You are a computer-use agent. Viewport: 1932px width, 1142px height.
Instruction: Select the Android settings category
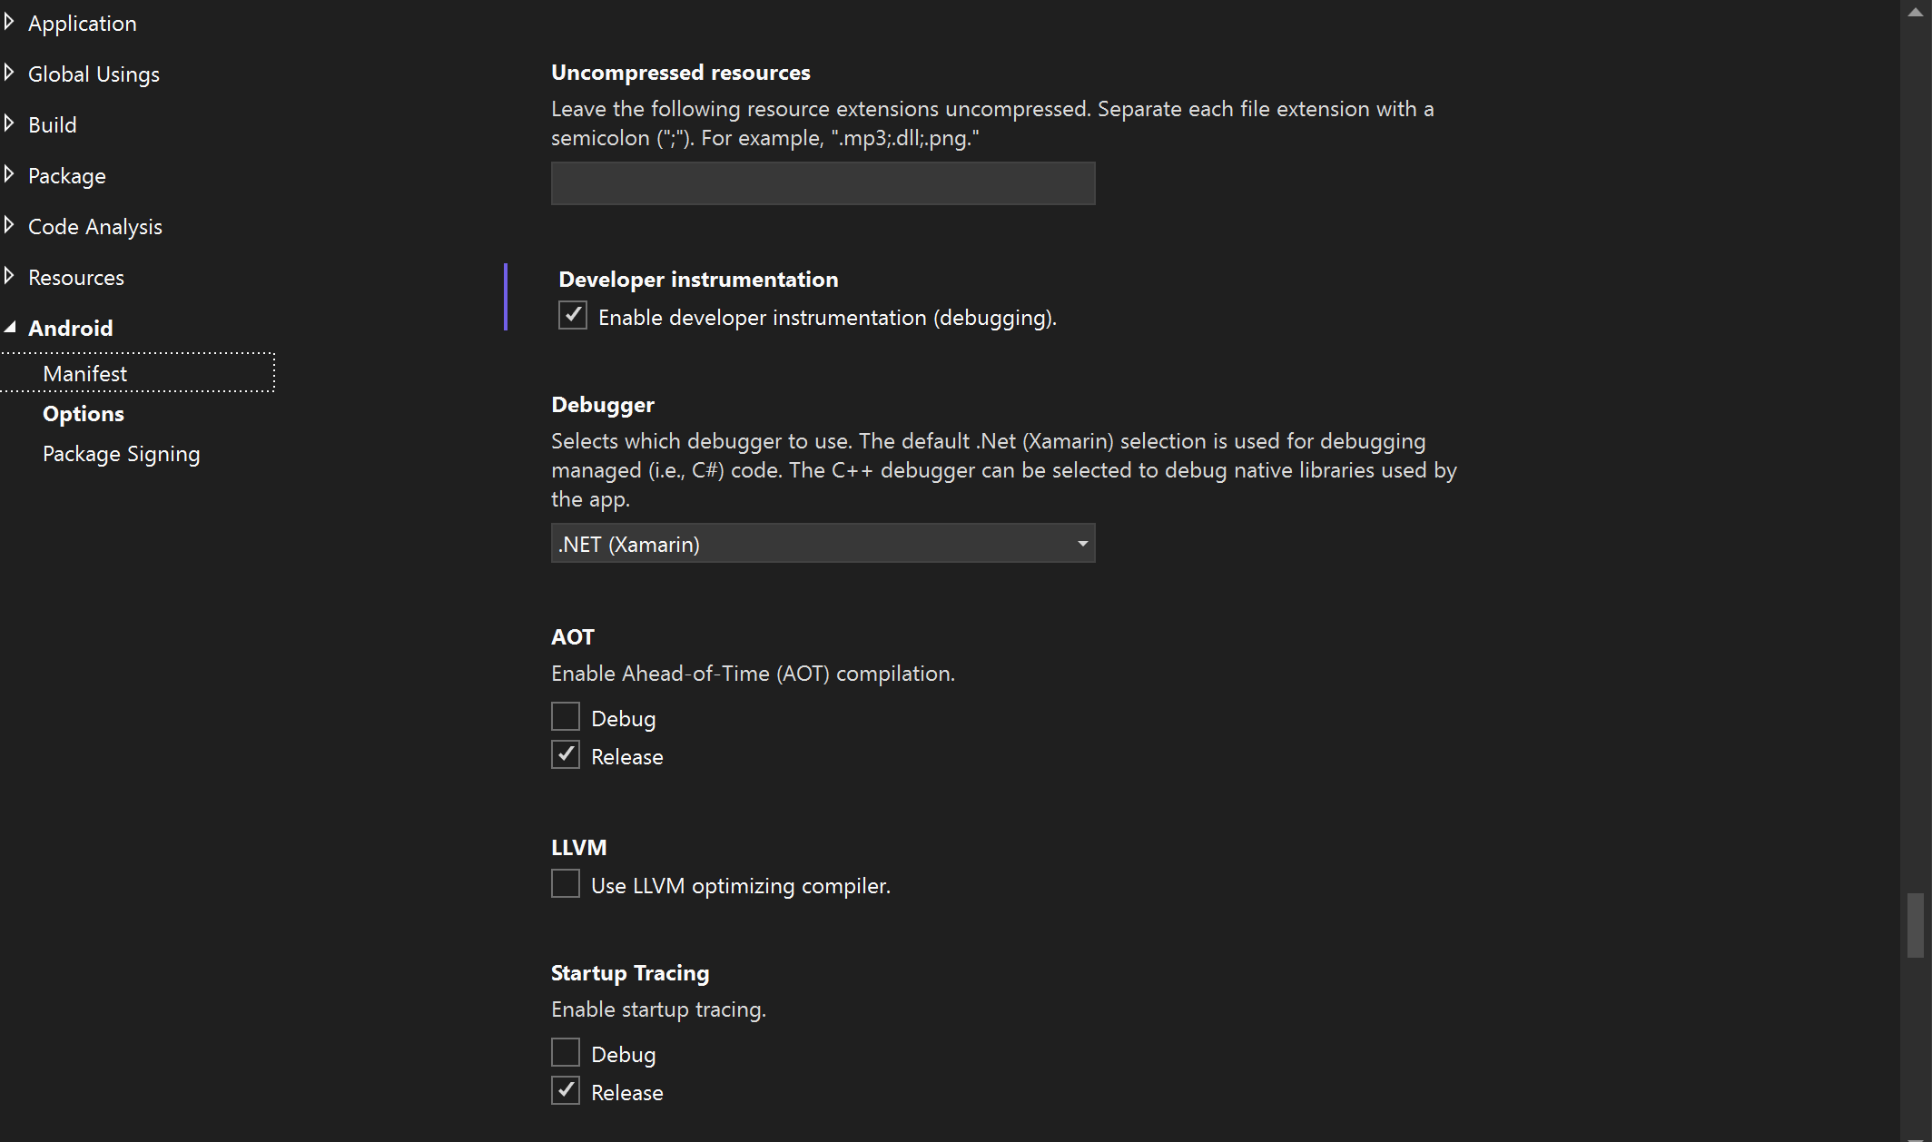71,328
